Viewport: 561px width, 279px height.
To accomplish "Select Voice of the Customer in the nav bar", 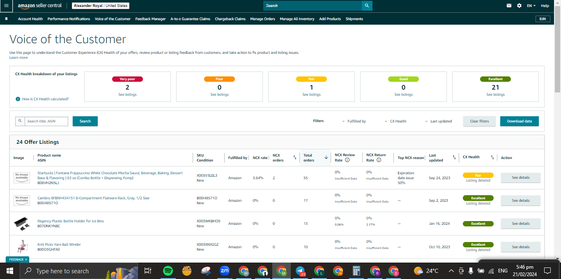I will click(113, 19).
